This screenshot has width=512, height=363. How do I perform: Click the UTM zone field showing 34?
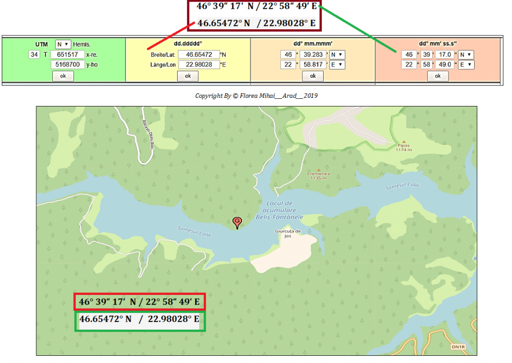point(34,54)
